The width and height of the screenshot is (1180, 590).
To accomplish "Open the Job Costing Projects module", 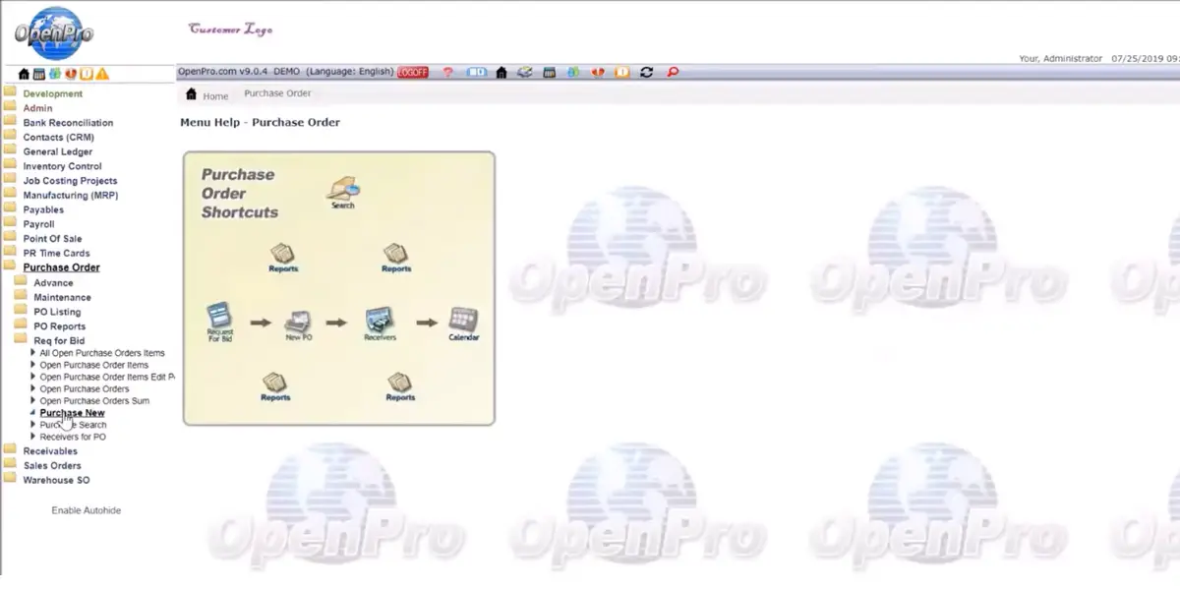I will tap(70, 181).
